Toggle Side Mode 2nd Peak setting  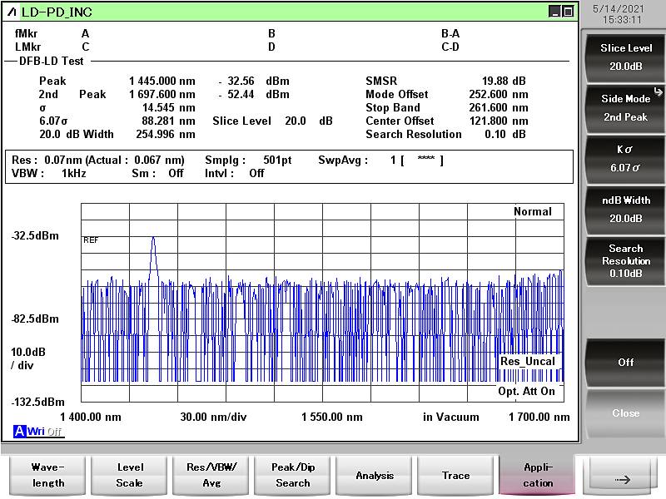pyautogui.click(x=625, y=107)
